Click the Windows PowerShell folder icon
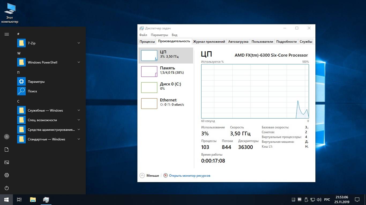 tap(21, 62)
